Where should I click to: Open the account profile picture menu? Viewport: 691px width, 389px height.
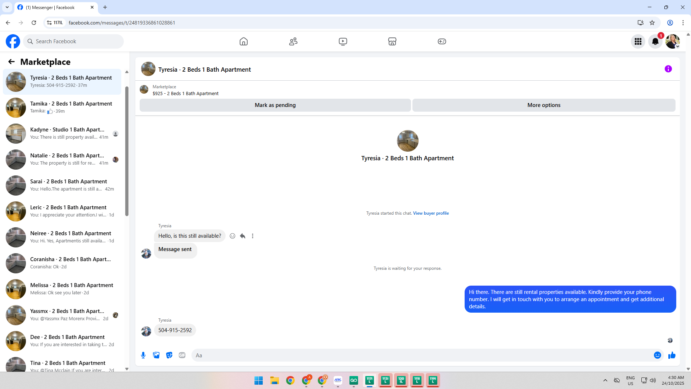point(673,41)
